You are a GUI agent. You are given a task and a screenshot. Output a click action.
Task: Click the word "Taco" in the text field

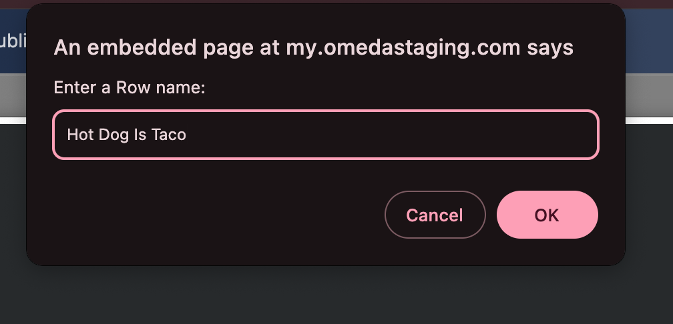point(169,135)
